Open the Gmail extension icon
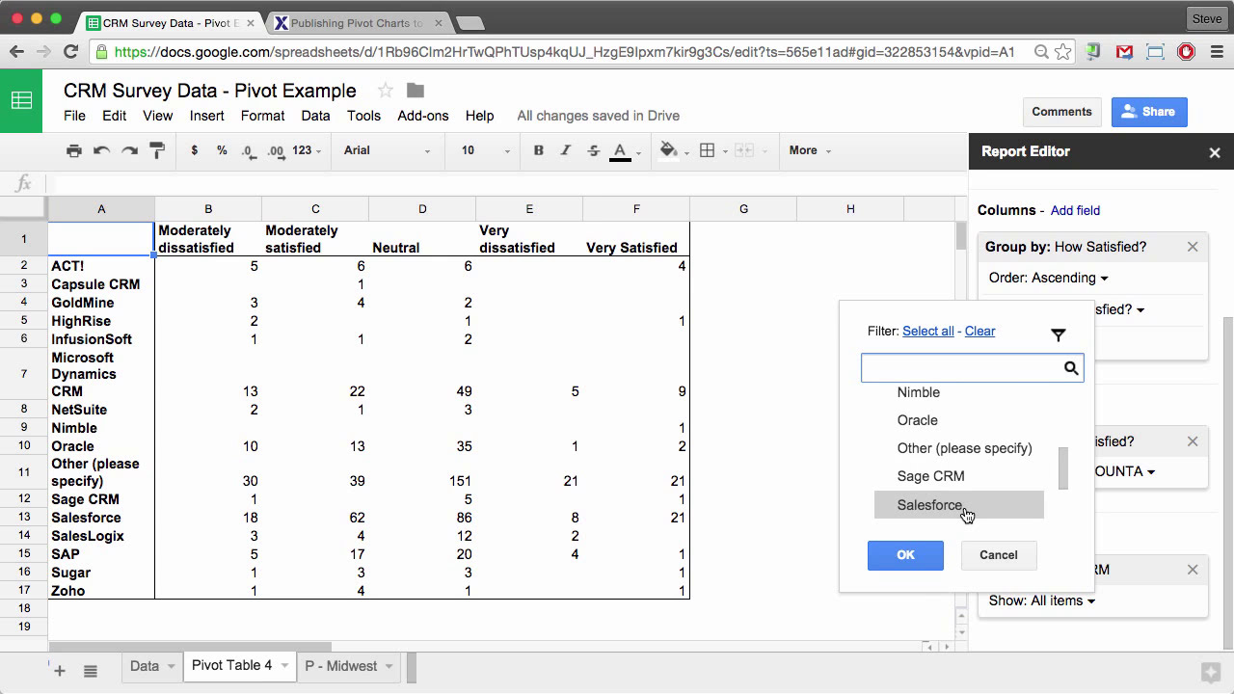Viewport: 1234px width, 694px height. click(x=1124, y=52)
